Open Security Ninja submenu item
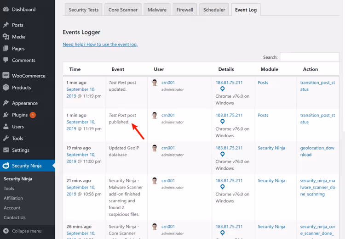Viewport: 345px width, 239px height. click(x=18, y=179)
